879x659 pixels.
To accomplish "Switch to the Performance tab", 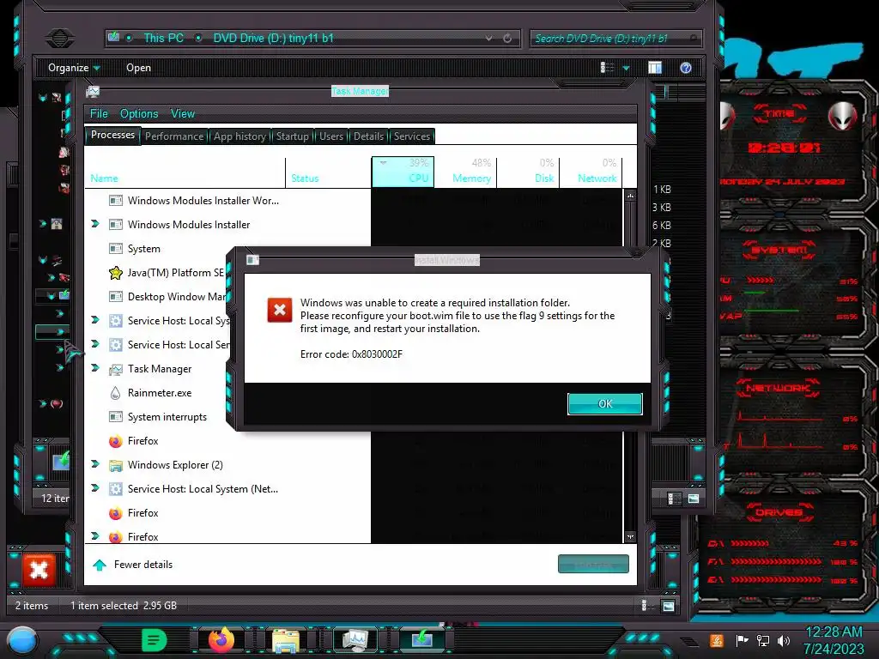I will (174, 136).
